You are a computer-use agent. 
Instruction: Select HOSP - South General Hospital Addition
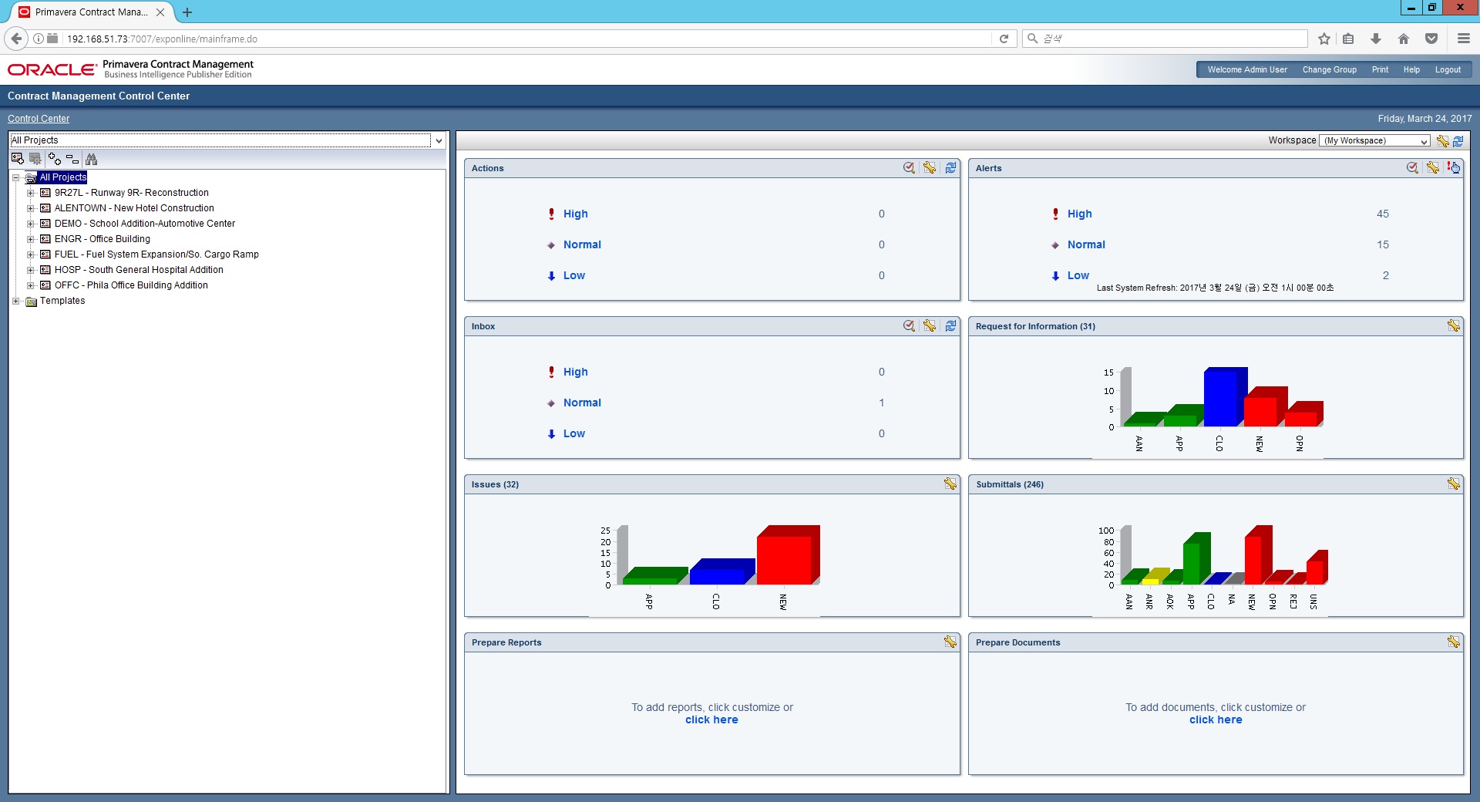point(139,270)
